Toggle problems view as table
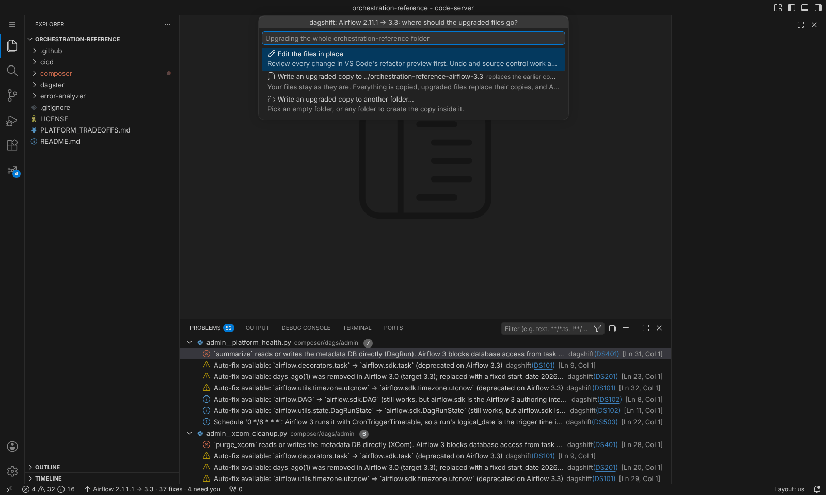Screen dimensions: 826x495 click(626, 328)
